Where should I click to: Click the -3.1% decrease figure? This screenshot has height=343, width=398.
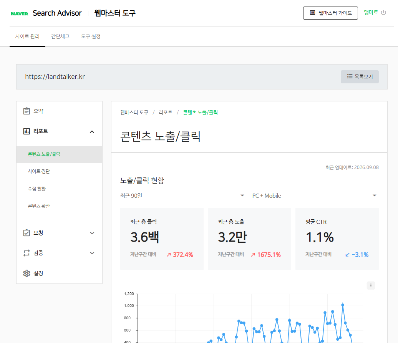point(360,255)
